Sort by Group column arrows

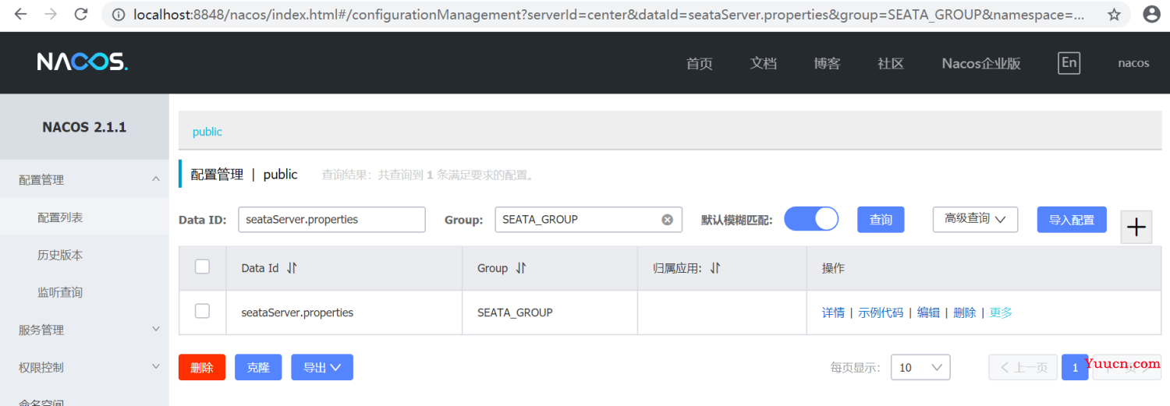coord(521,268)
